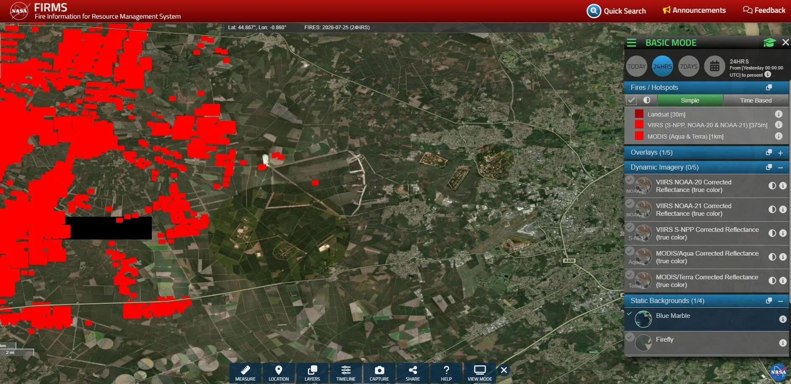Toggle the Fires / Hotspots checkbox
Image resolution: width=791 pixels, height=384 pixels.
pos(632,100)
